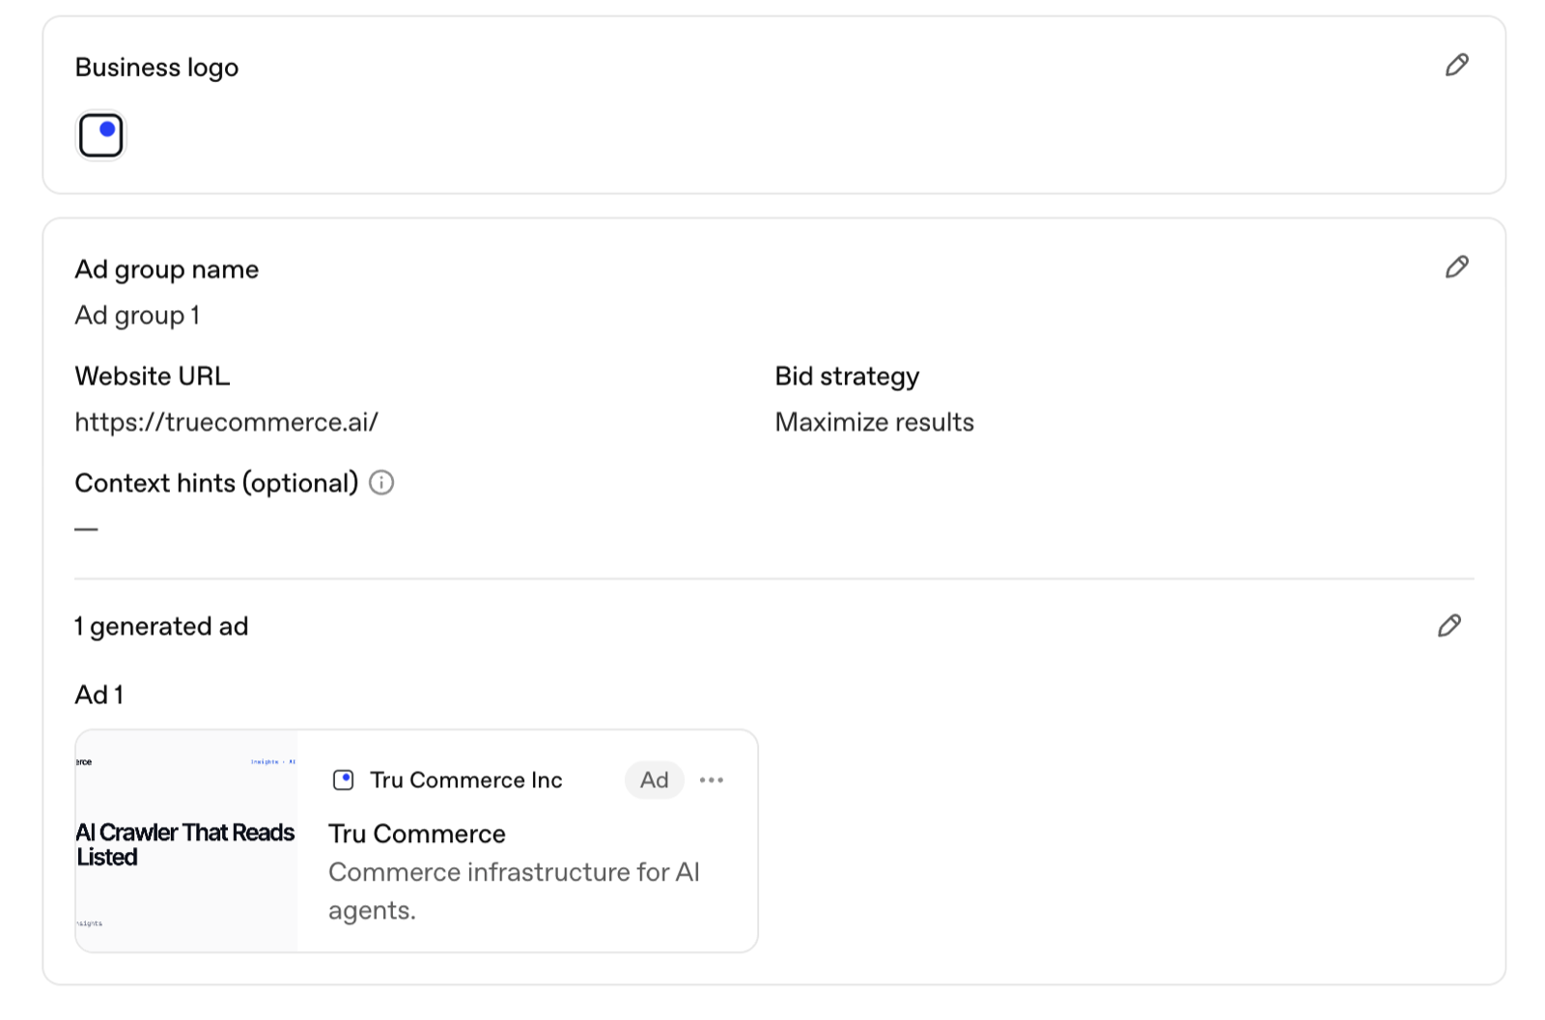This screenshot has height=1020, width=1545.
Task: Click the Tru Commerce Inc logo icon
Action: (x=343, y=779)
